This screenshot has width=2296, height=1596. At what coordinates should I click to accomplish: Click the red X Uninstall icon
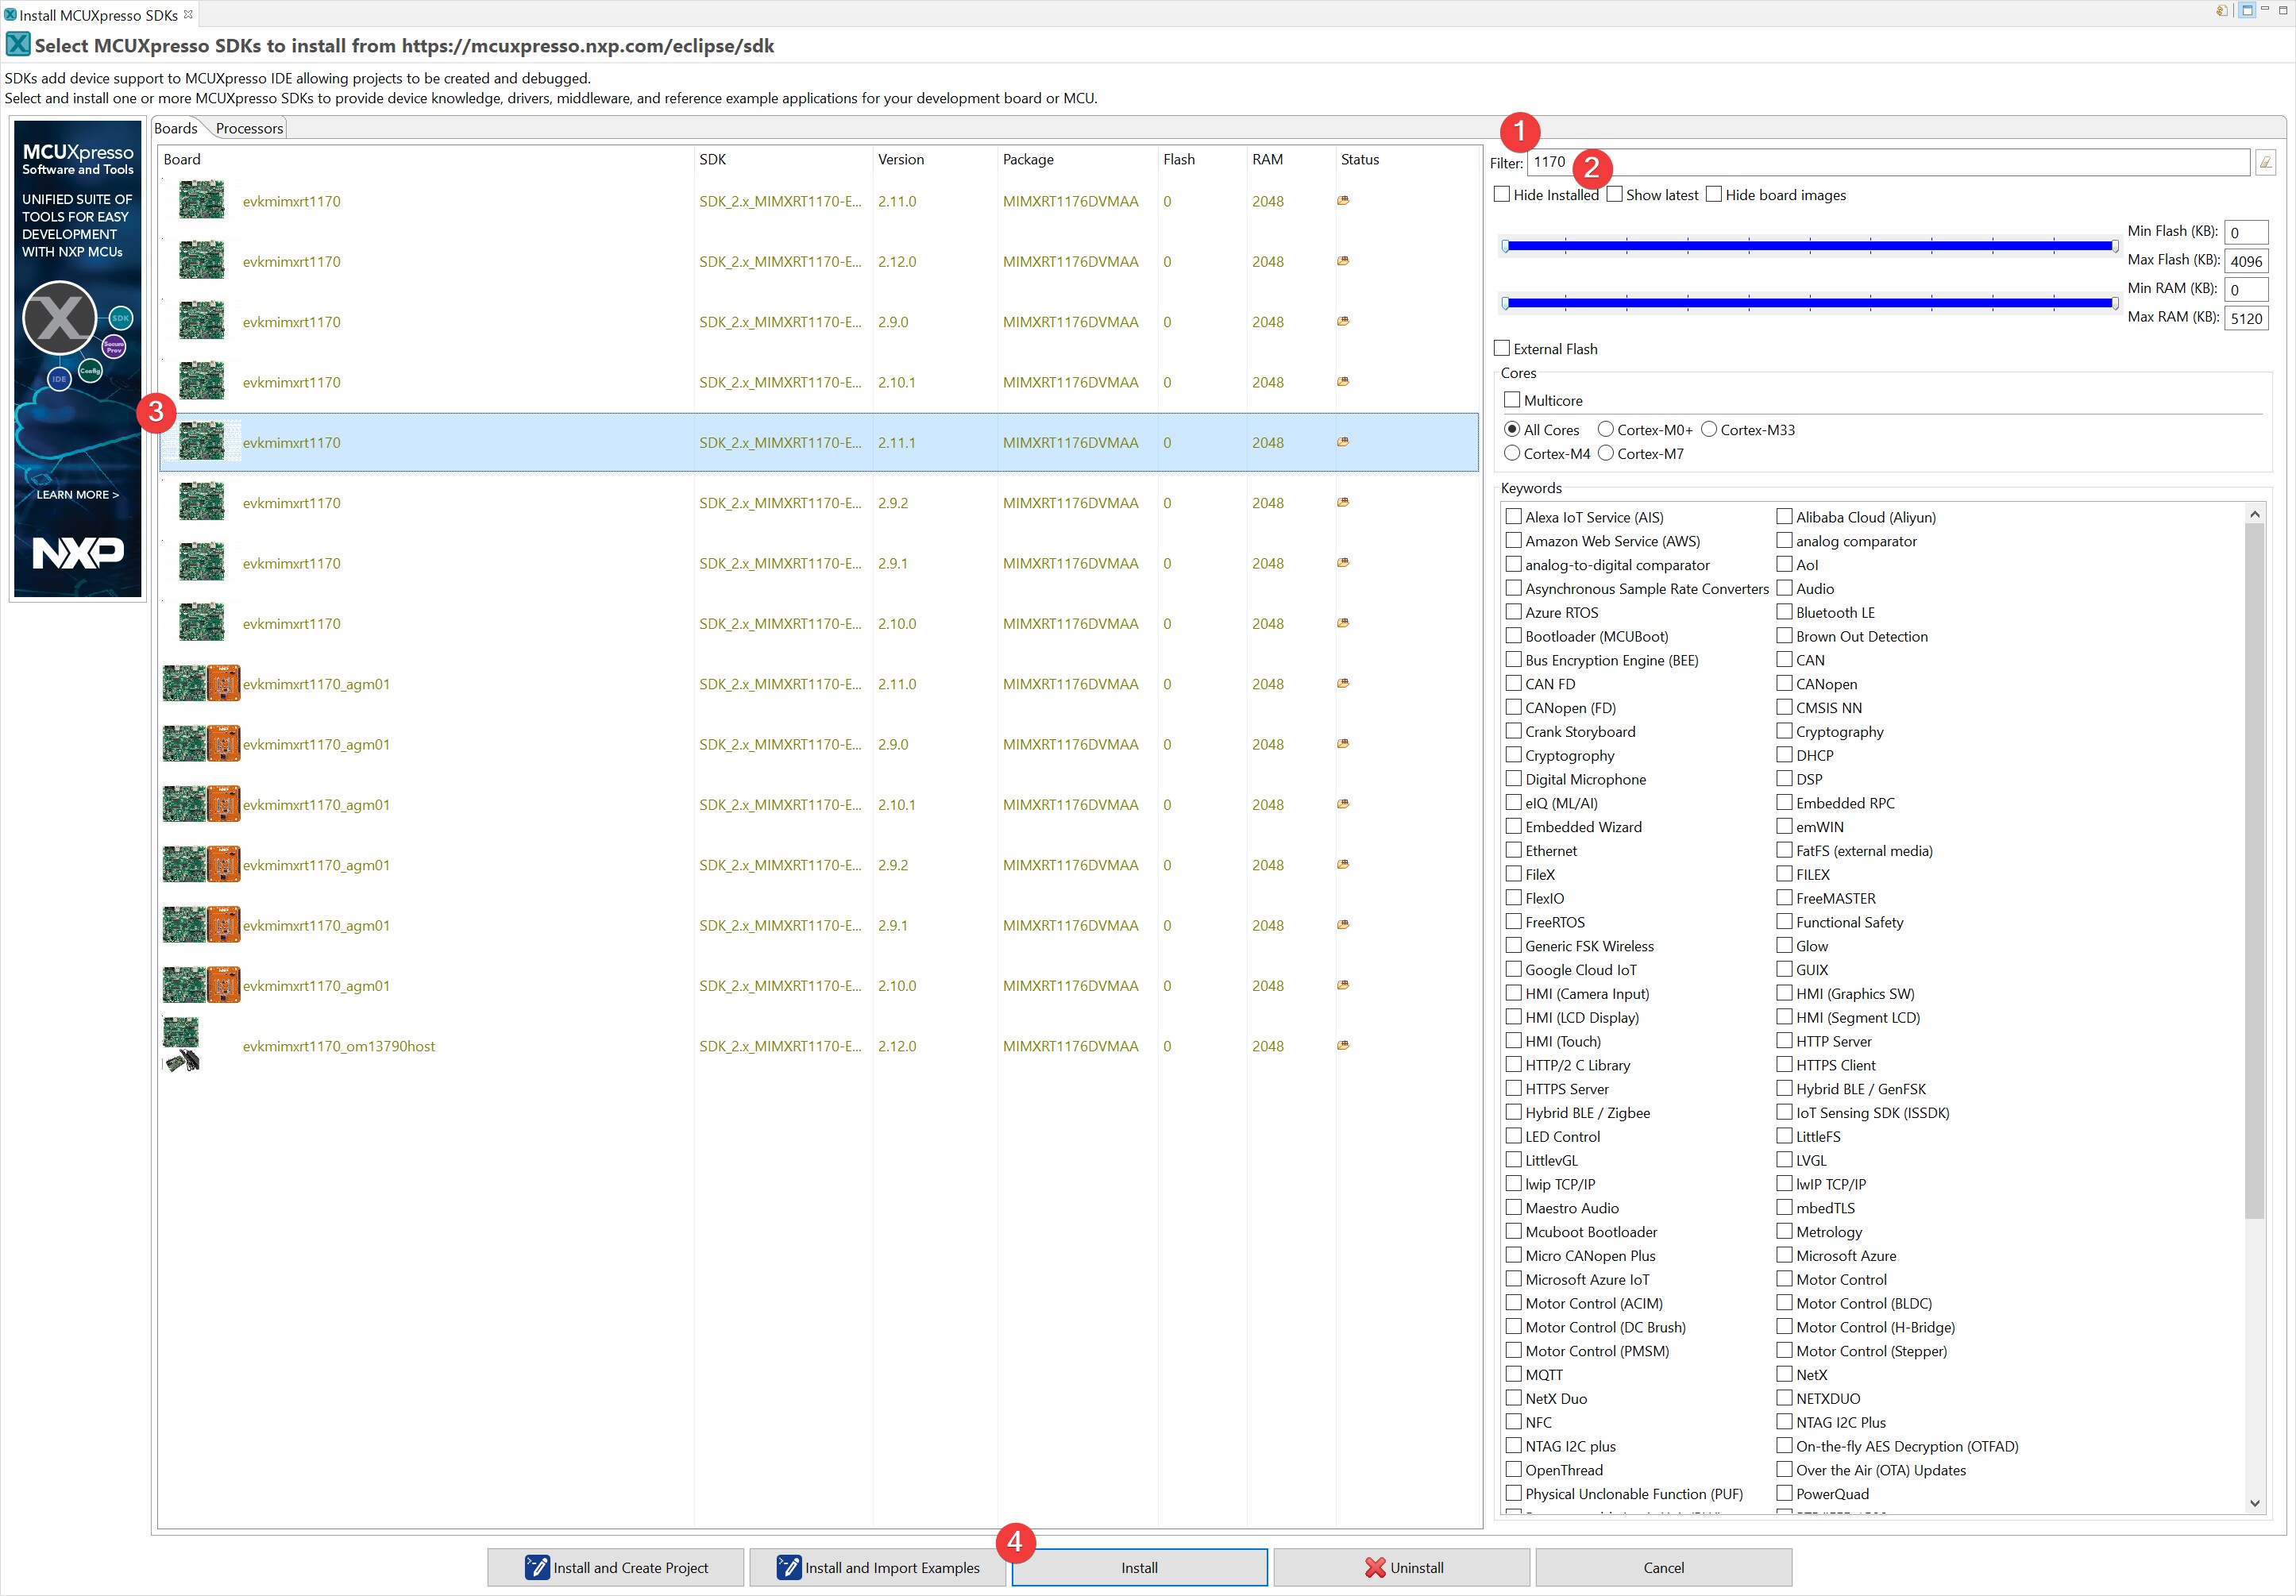point(1375,1567)
